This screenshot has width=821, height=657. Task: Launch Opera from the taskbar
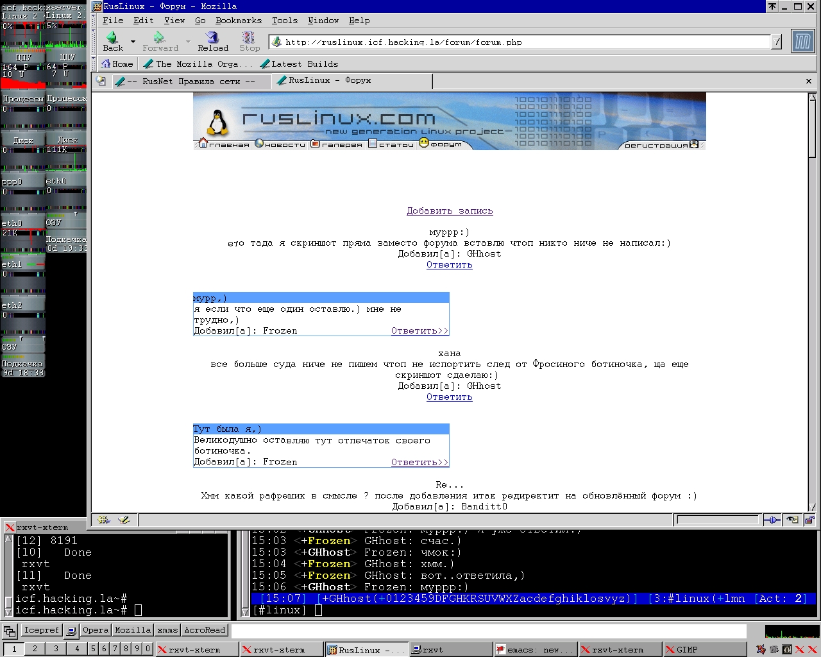(x=96, y=630)
